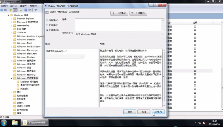This screenshot has width=223, height=127.
Task: Open help via the blue question mark icon
Action: click(26, 10)
